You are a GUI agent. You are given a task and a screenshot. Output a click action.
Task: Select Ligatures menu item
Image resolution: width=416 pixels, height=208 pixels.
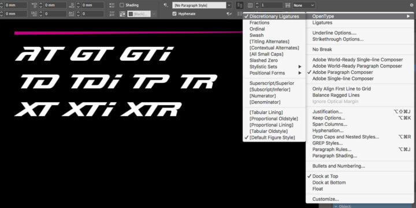[360, 23]
